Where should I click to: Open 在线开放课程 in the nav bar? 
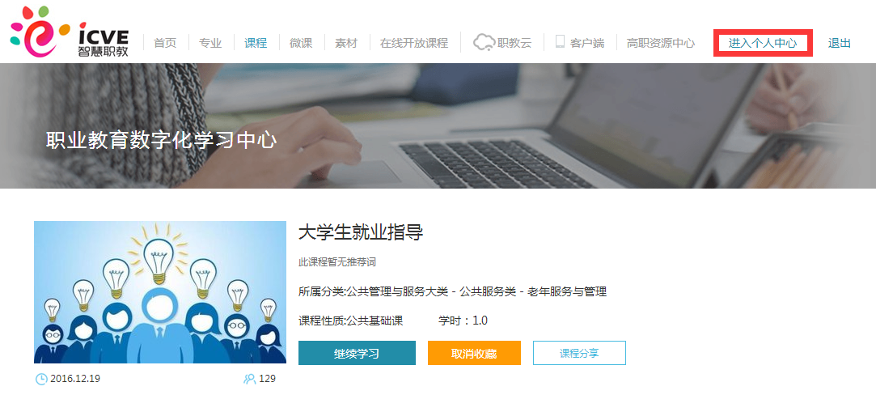(414, 43)
